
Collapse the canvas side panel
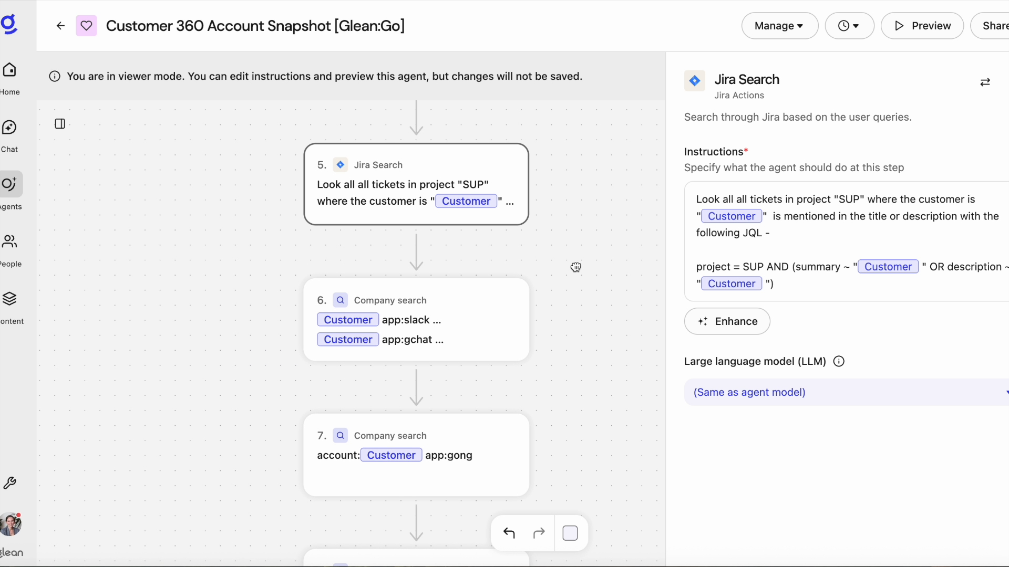pyautogui.click(x=60, y=124)
